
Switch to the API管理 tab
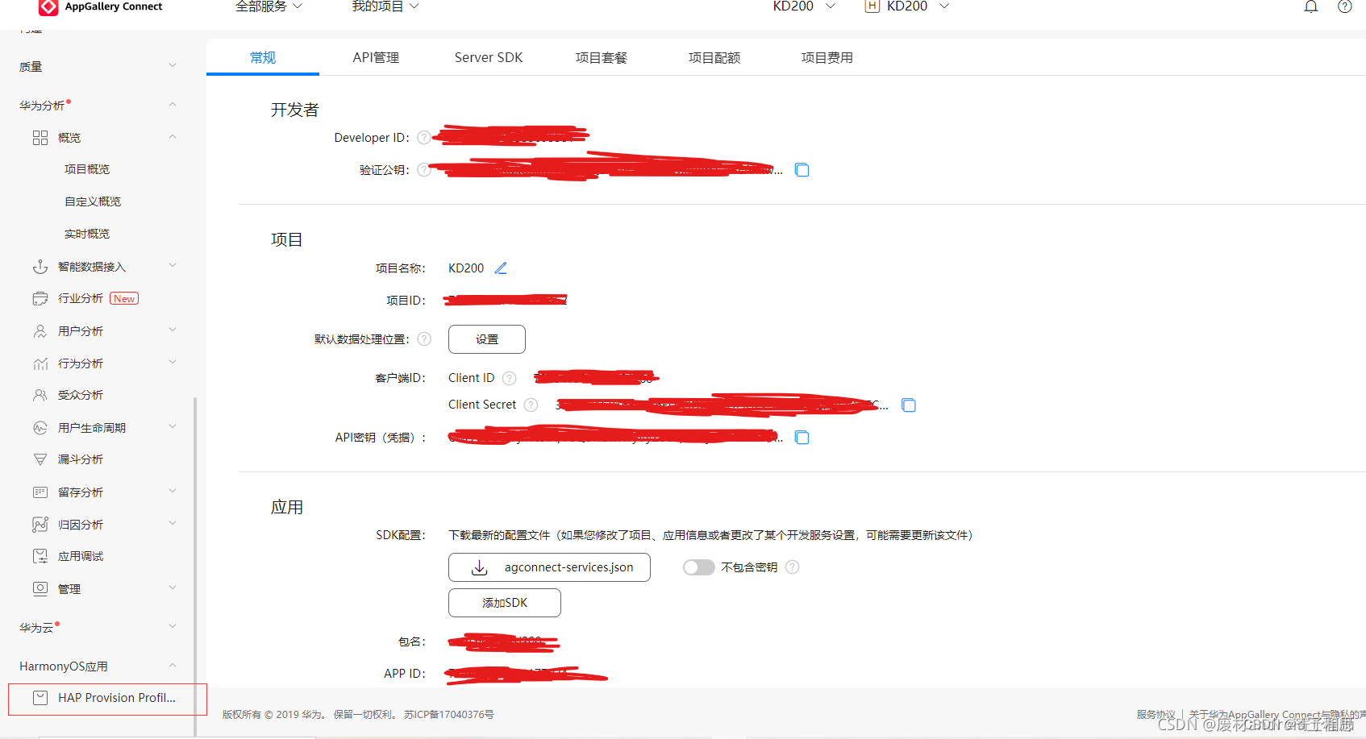coord(376,57)
